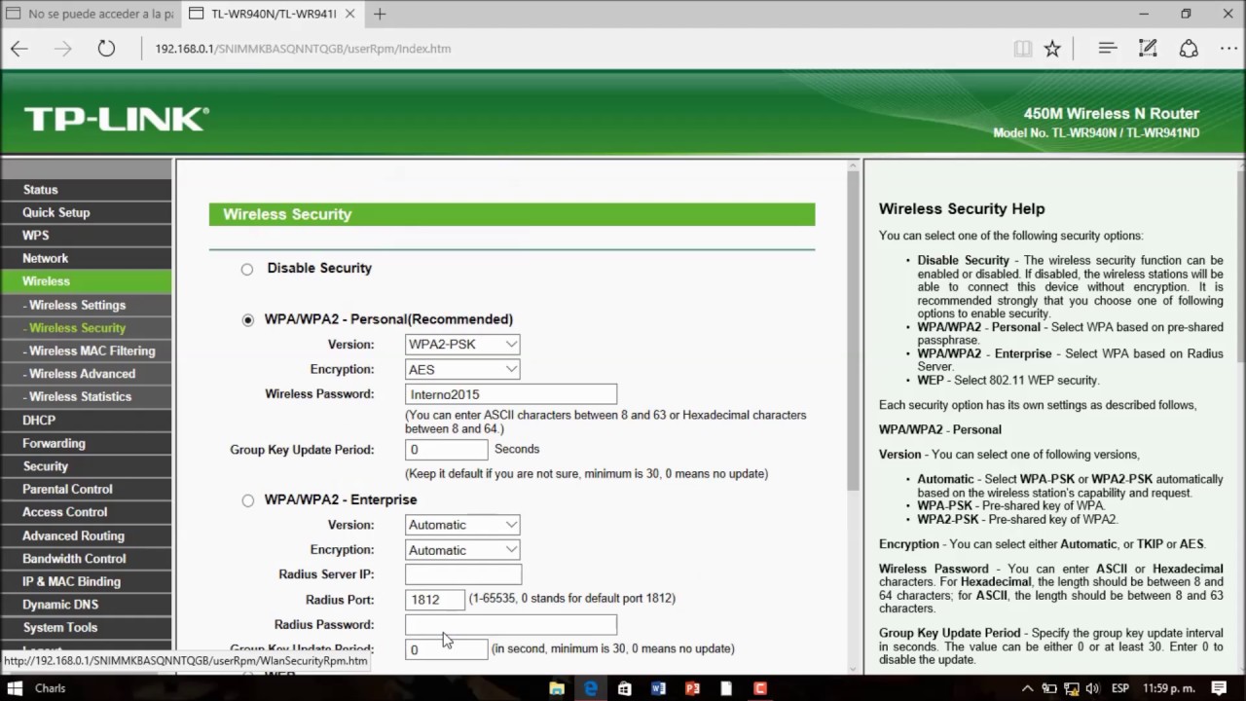1246x701 pixels.
Task: Open Wireless MAC Filtering submenu link
Action: click(90, 350)
